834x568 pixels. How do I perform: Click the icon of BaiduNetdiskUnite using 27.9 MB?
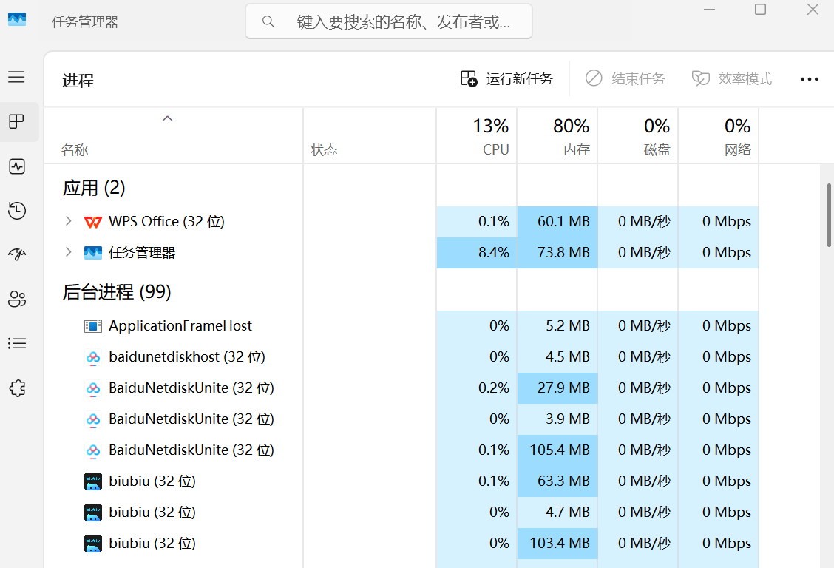93,389
